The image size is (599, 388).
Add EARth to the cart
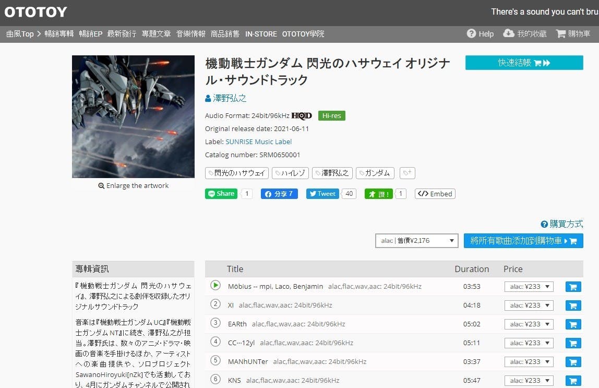click(573, 324)
